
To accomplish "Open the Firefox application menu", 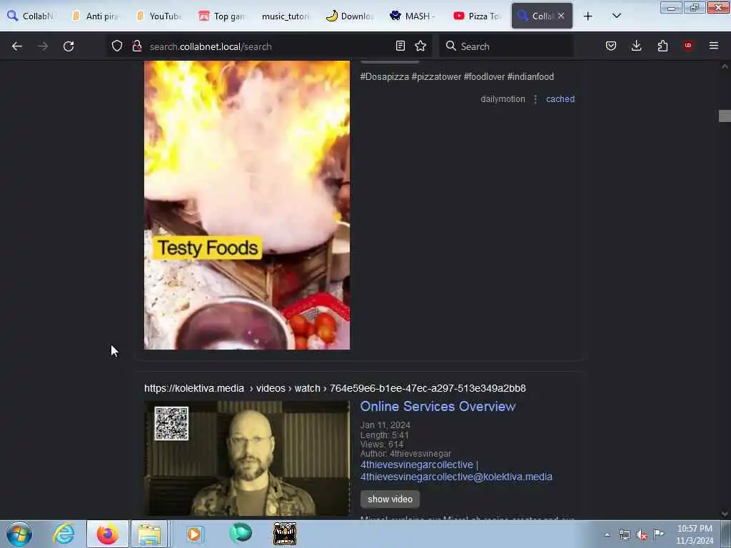I will 714,46.
